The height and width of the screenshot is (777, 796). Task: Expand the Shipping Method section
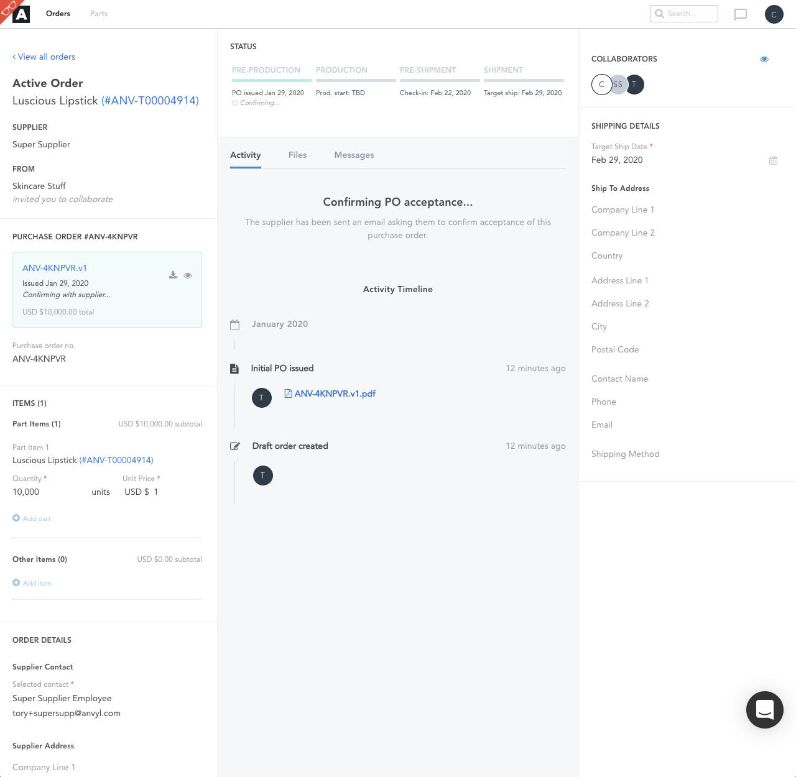click(626, 454)
